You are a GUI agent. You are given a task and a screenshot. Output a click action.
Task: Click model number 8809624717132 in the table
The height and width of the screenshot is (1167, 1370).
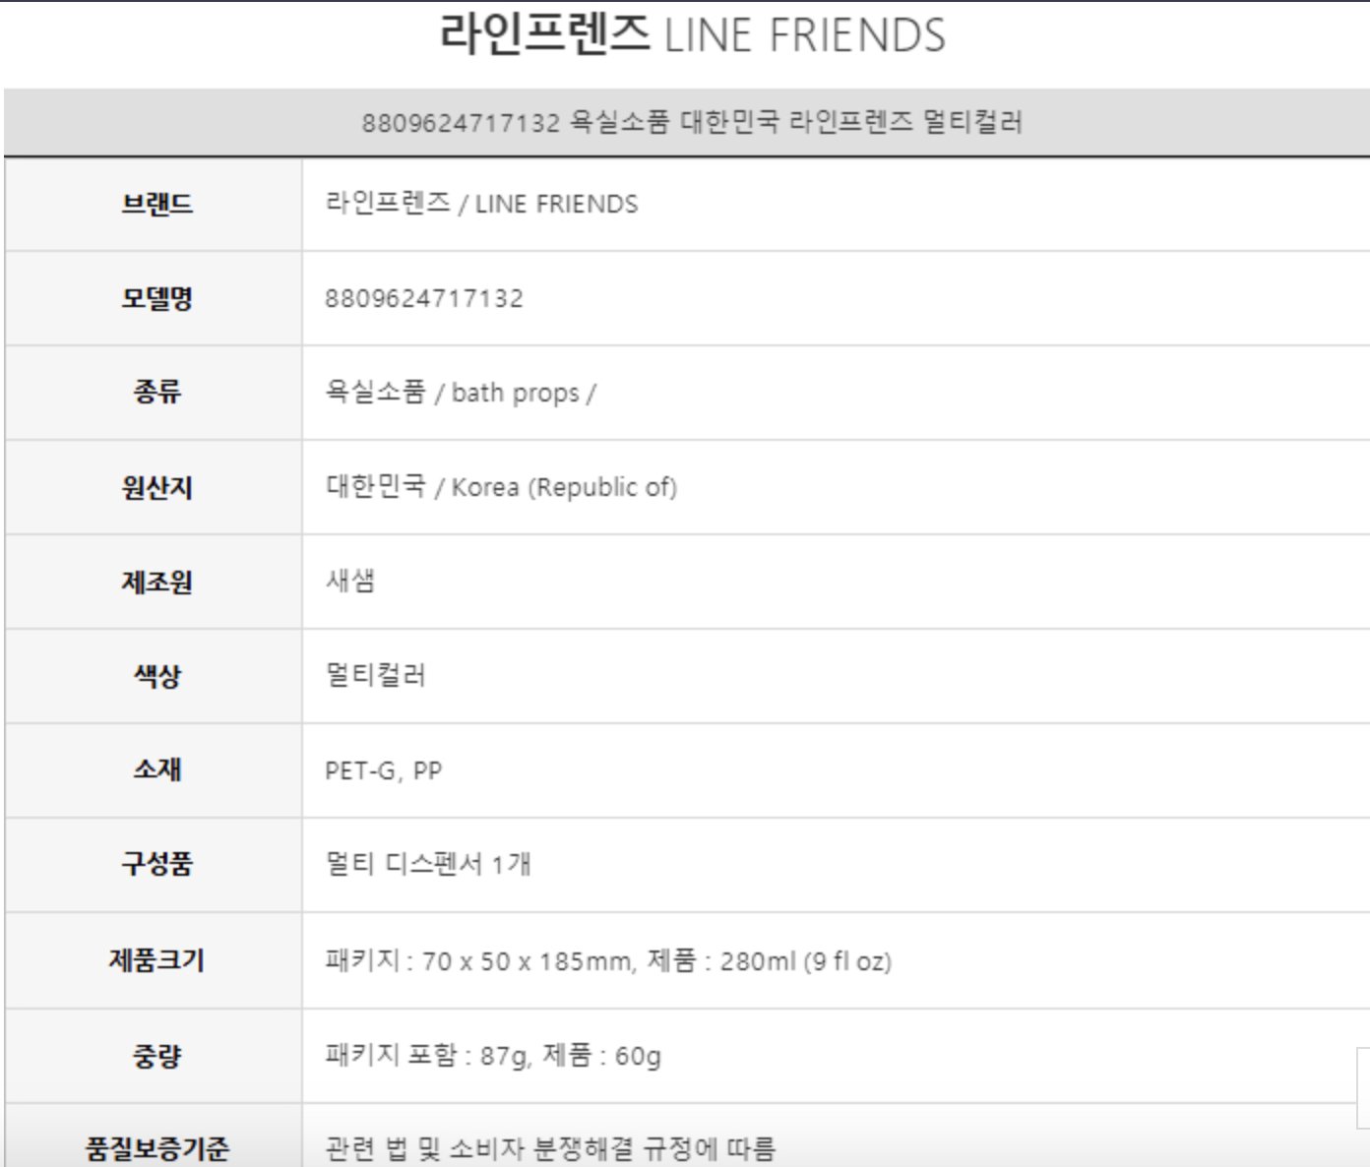pyautogui.click(x=424, y=298)
